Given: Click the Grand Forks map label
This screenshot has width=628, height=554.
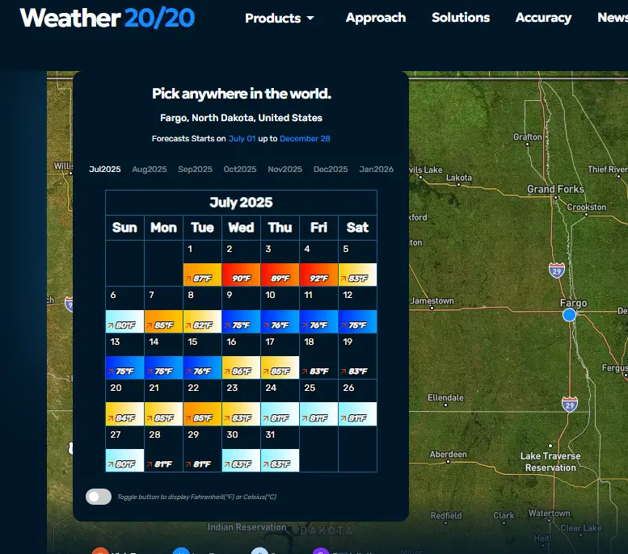Looking at the screenshot, I should (555, 189).
